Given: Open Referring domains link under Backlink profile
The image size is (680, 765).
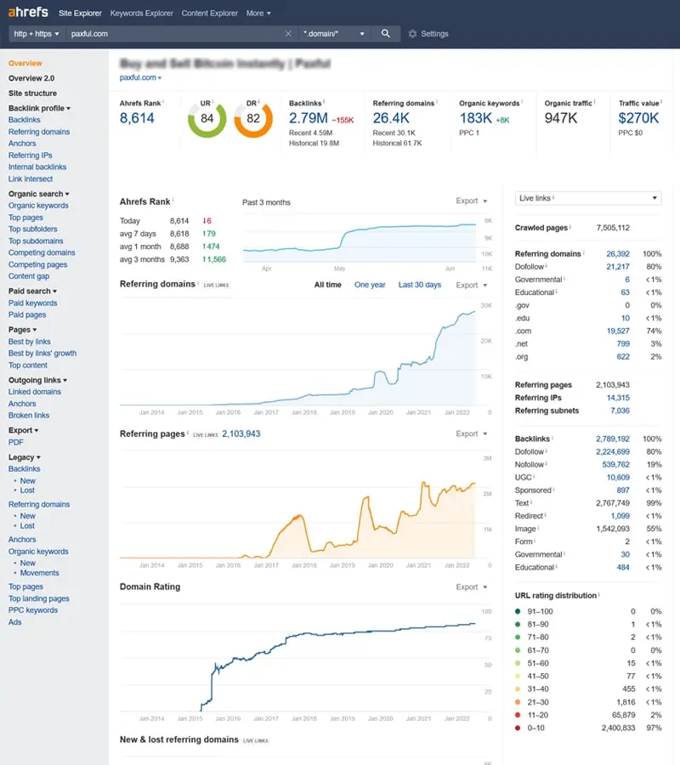Looking at the screenshot, I should [39, 132].
